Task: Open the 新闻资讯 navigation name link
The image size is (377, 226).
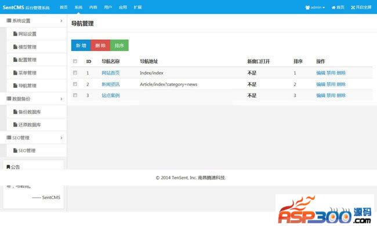Action: [111, 84]
